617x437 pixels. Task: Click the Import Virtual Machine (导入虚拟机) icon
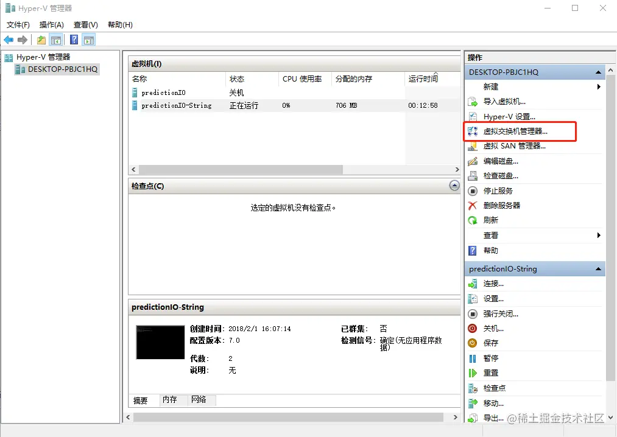(473, 102)
